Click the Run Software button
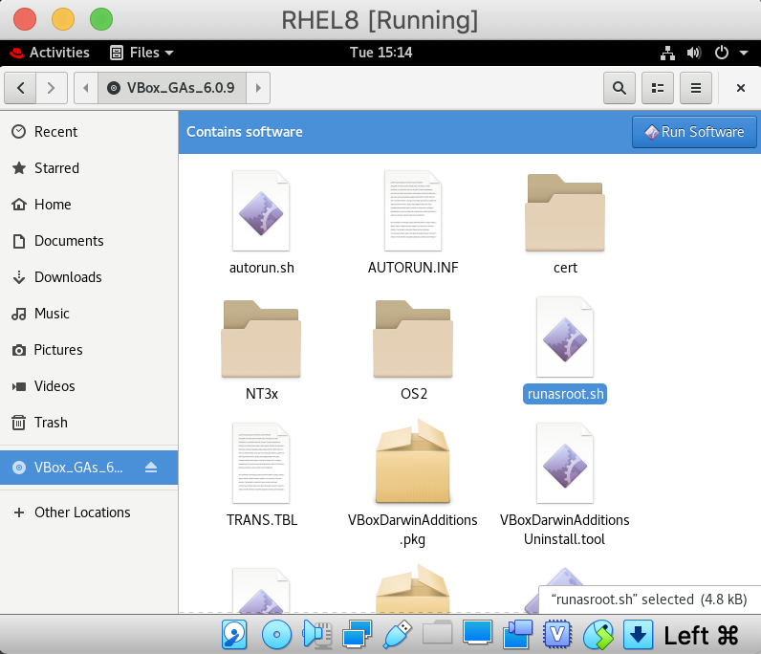Image resolution: width=761 pixels, height=654 pixels. pyautogui.click(x=694, y=132)
